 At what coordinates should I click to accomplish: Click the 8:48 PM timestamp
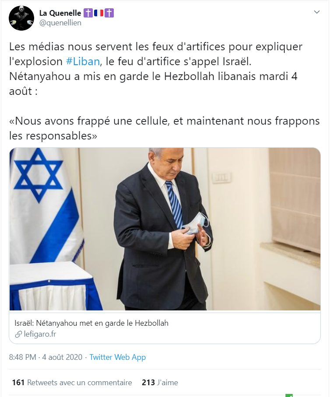23,357
